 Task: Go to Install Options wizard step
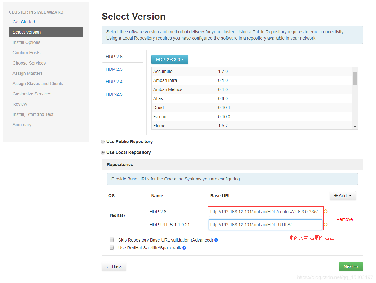point(27,42)
